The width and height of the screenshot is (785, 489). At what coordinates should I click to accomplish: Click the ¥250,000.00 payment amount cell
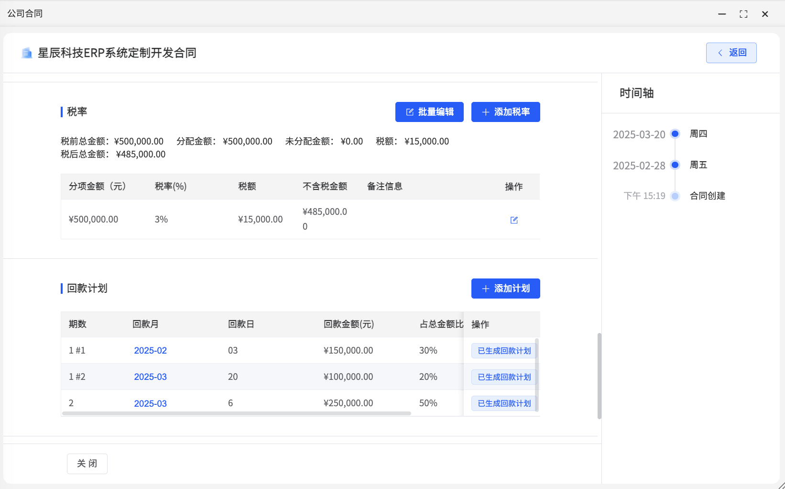pyautogui.click(x=349, y=403)
